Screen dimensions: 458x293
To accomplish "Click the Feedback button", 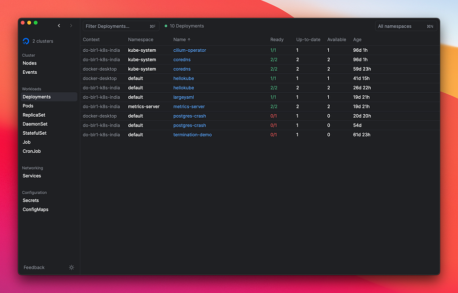I will (34, 268).
